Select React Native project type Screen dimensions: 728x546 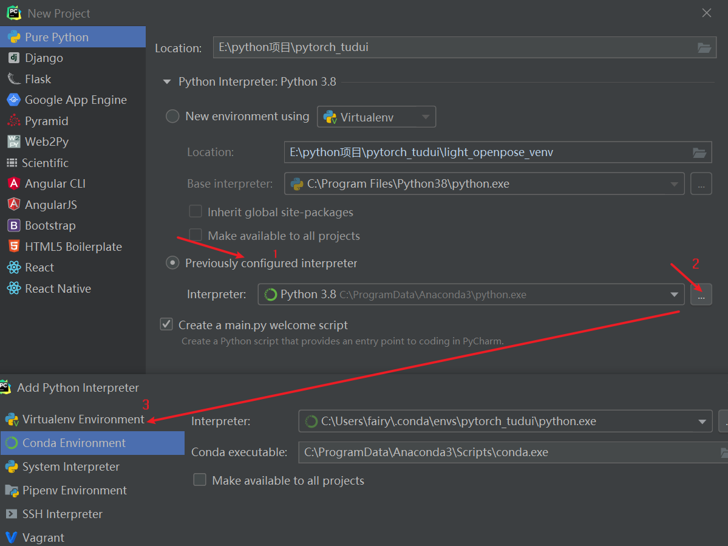point(73,288)
